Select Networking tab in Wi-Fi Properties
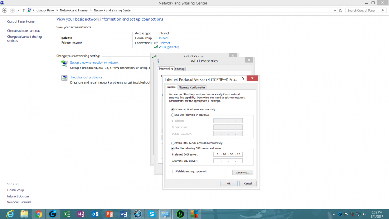Image resolution: width=389 pixels, height=219 pixels. (166, 69)
